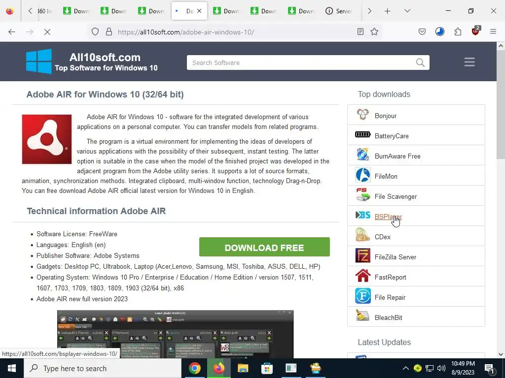Screen dimensions: 505x378
Task: Click the screenshot thumbnail of Adobe AIR
Action: (175, 334)
